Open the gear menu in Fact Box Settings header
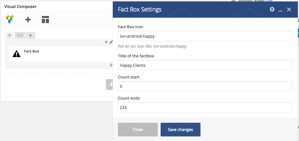 click(272, 9)
